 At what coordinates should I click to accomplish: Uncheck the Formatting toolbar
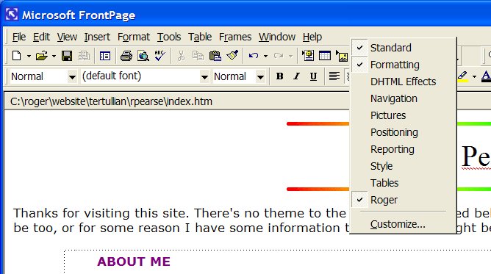pyautogui.click(x=404, y=65)
